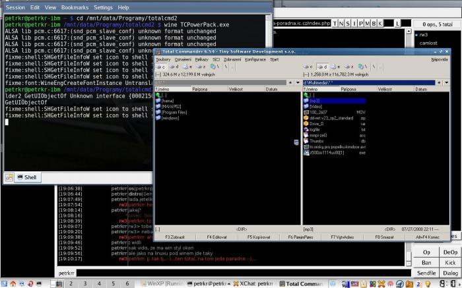The image size is (462, 288).
Task: Open XChat task in taskbar
Action: pos(253,284)
